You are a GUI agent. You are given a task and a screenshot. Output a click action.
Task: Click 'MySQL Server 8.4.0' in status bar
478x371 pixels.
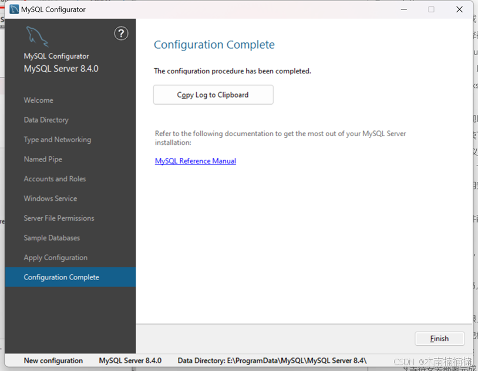coord(130,360)
